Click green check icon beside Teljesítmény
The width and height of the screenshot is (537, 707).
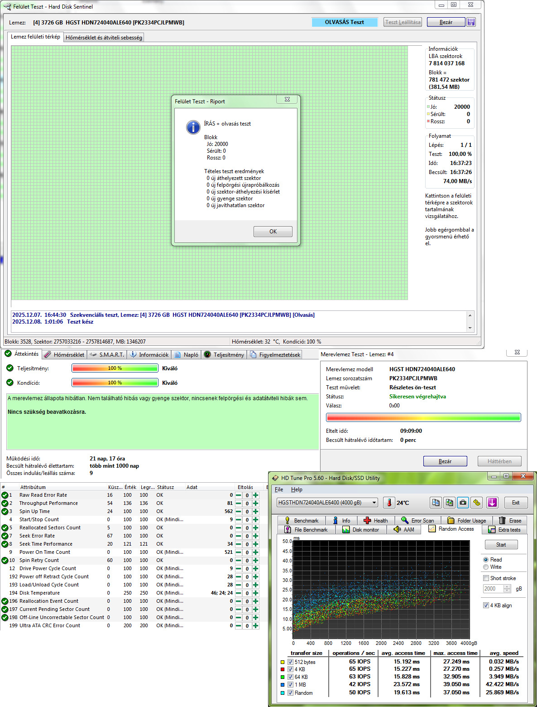tap(10, 368)
